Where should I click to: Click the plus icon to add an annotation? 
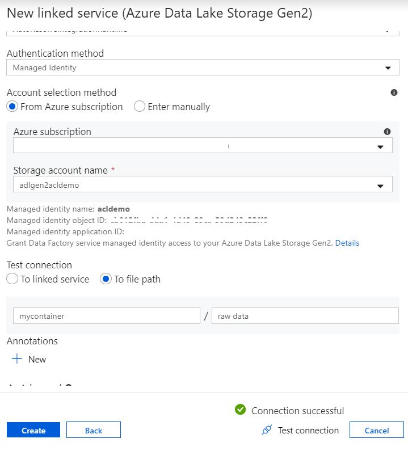click(x=17, y=359)
